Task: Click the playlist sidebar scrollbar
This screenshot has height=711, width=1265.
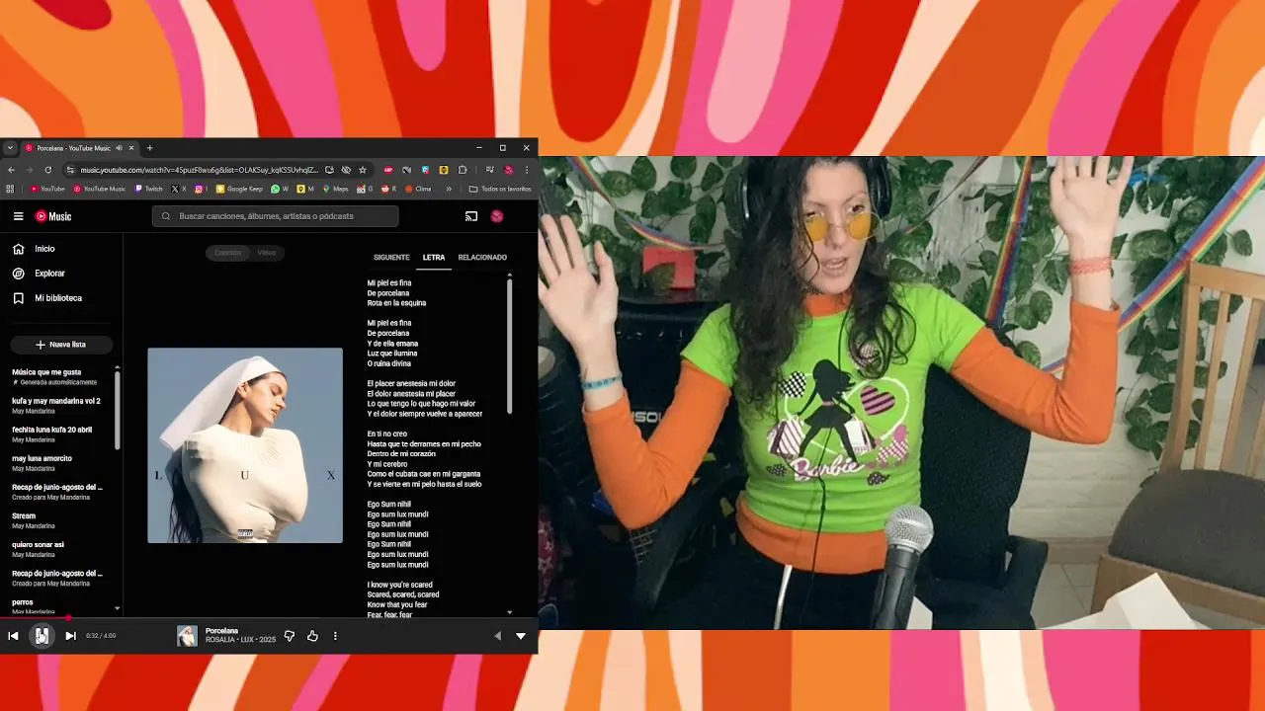Action: click(118, 410)
